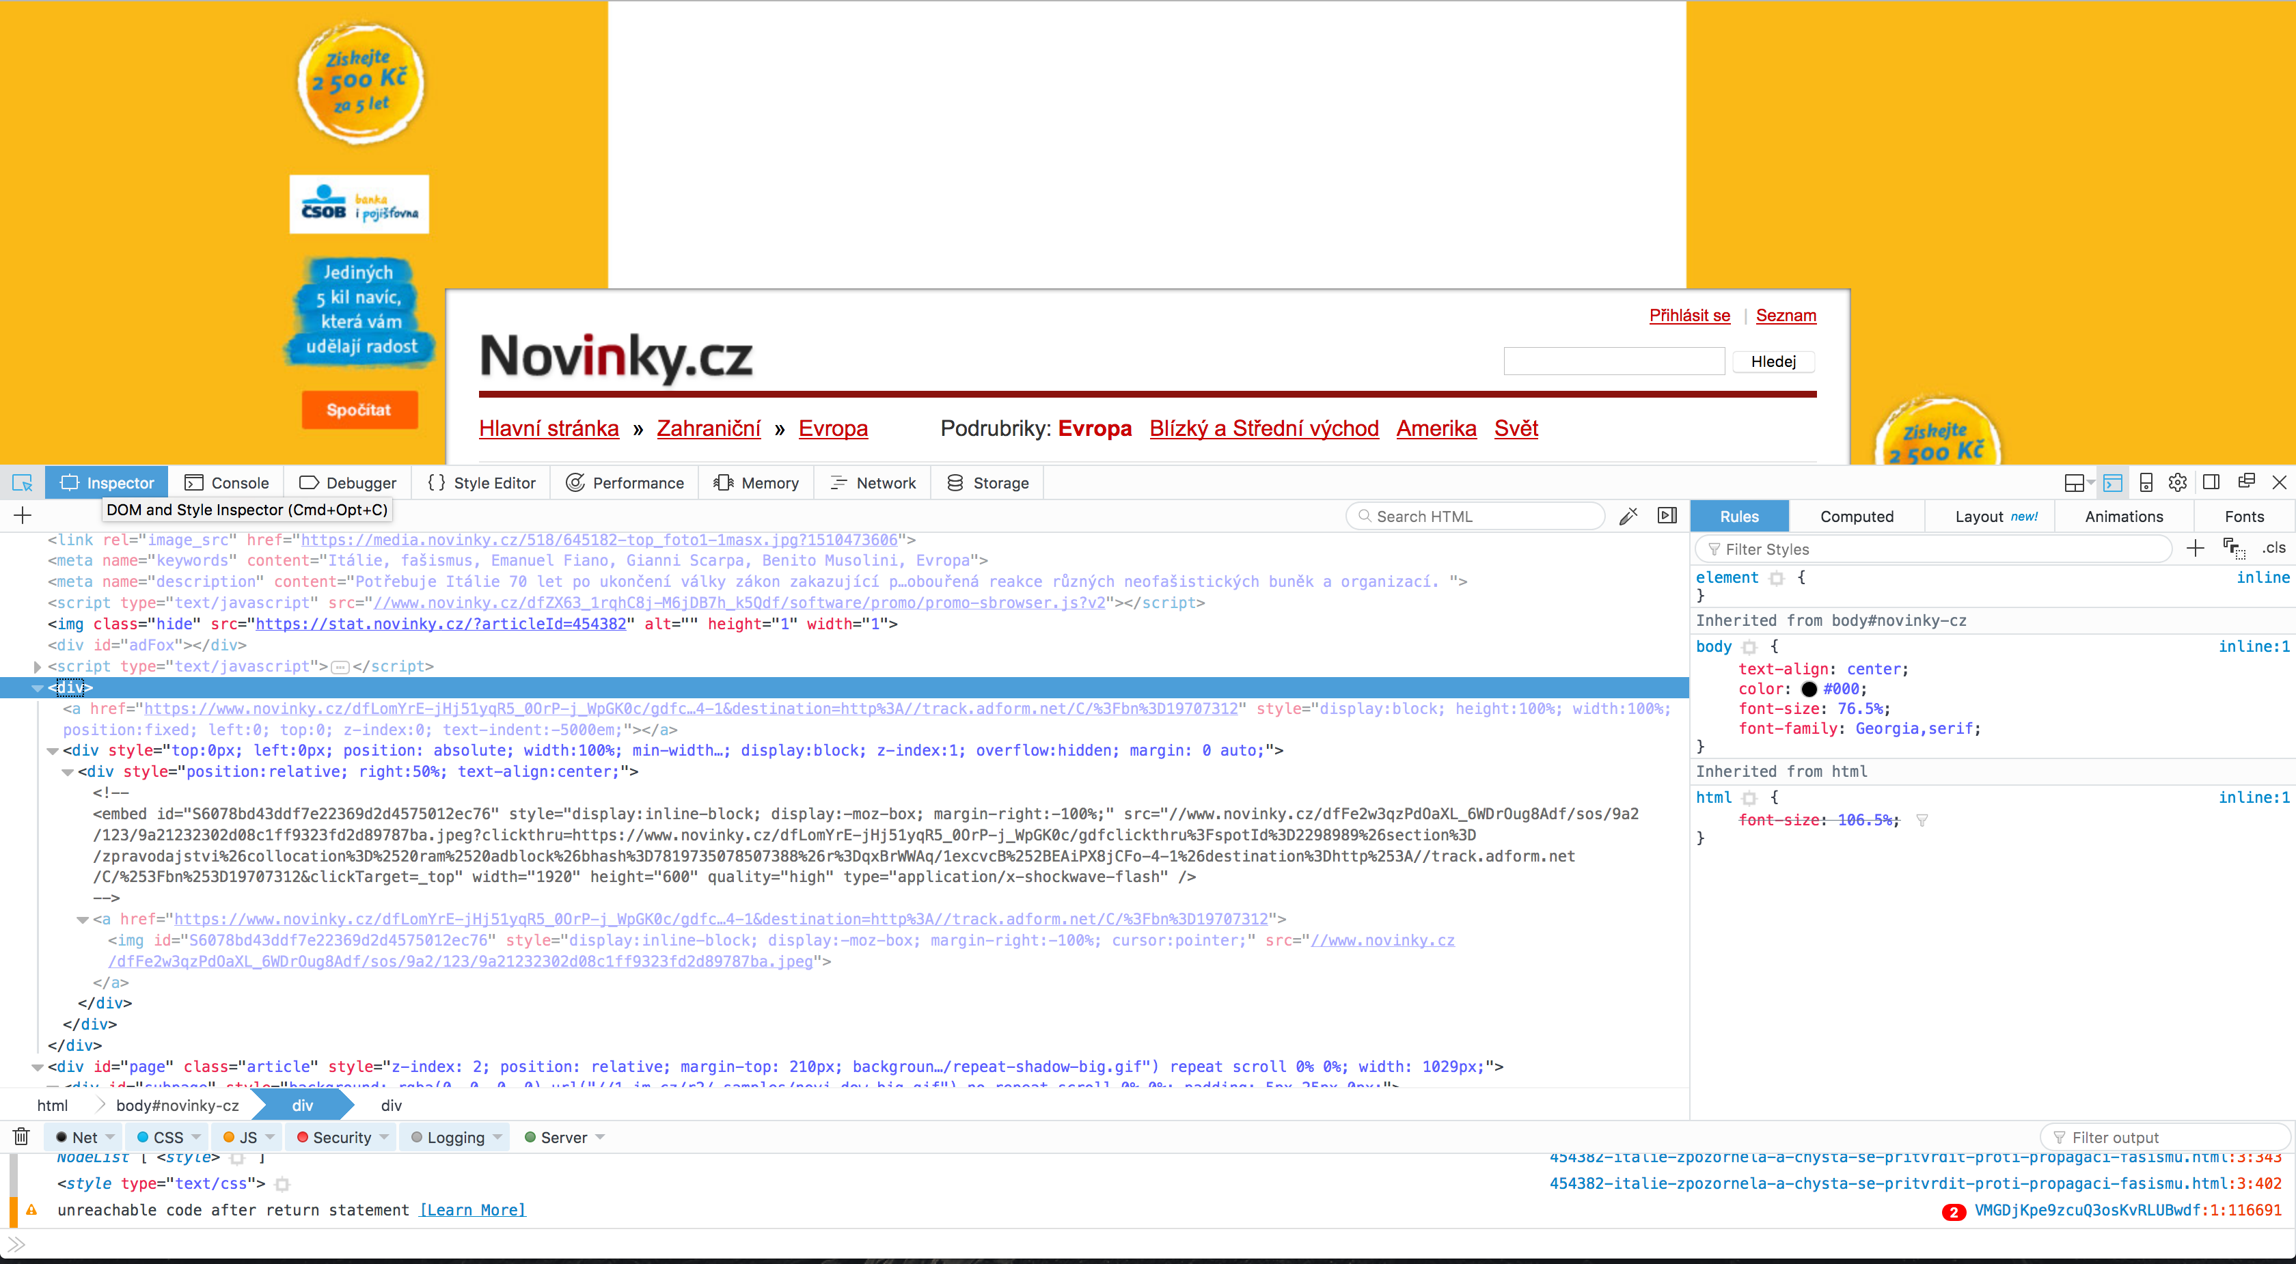
Task: Open devtools settings gear
Action: [2178, 482]
